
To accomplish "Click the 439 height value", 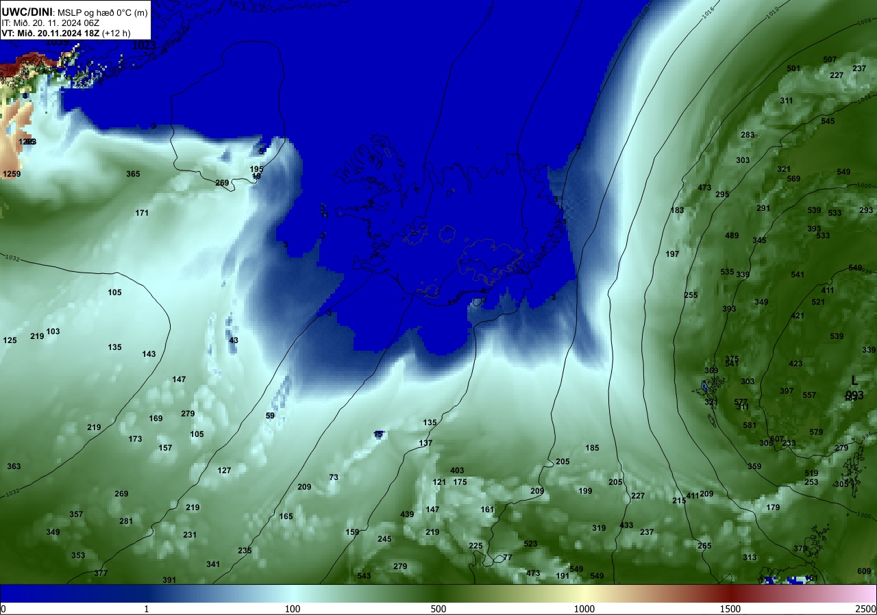I will click(407, 514).
